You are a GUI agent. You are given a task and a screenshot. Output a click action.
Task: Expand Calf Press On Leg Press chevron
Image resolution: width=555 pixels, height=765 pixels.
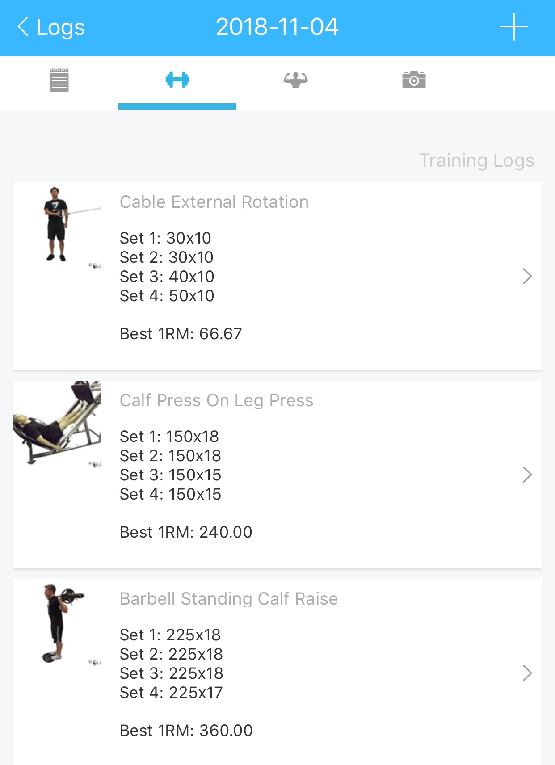[x=527, y=475]
